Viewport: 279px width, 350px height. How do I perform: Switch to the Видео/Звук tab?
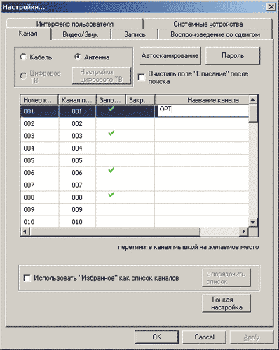click(x=81, y=34)
